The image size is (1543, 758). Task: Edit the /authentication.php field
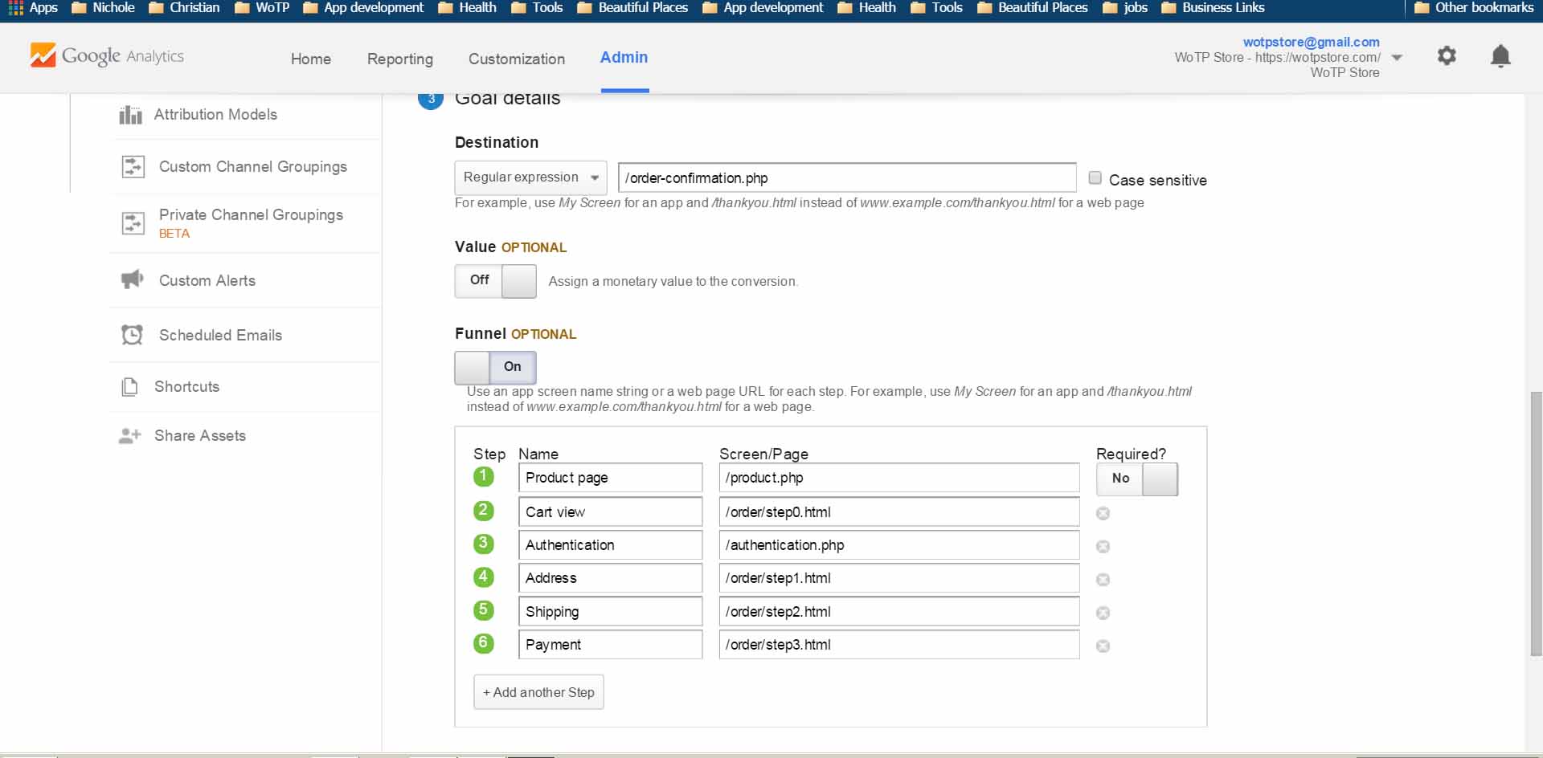(x=899, y=545)
